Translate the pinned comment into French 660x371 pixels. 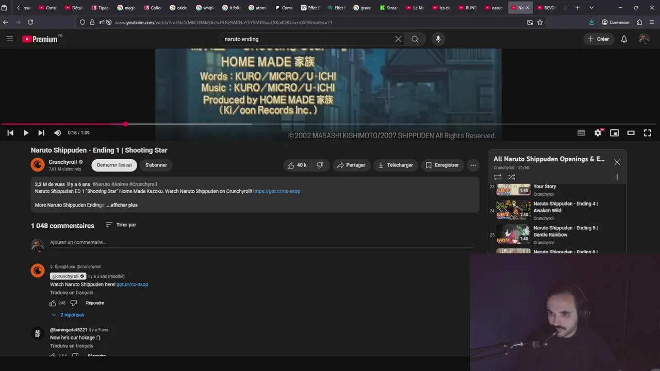72,293
